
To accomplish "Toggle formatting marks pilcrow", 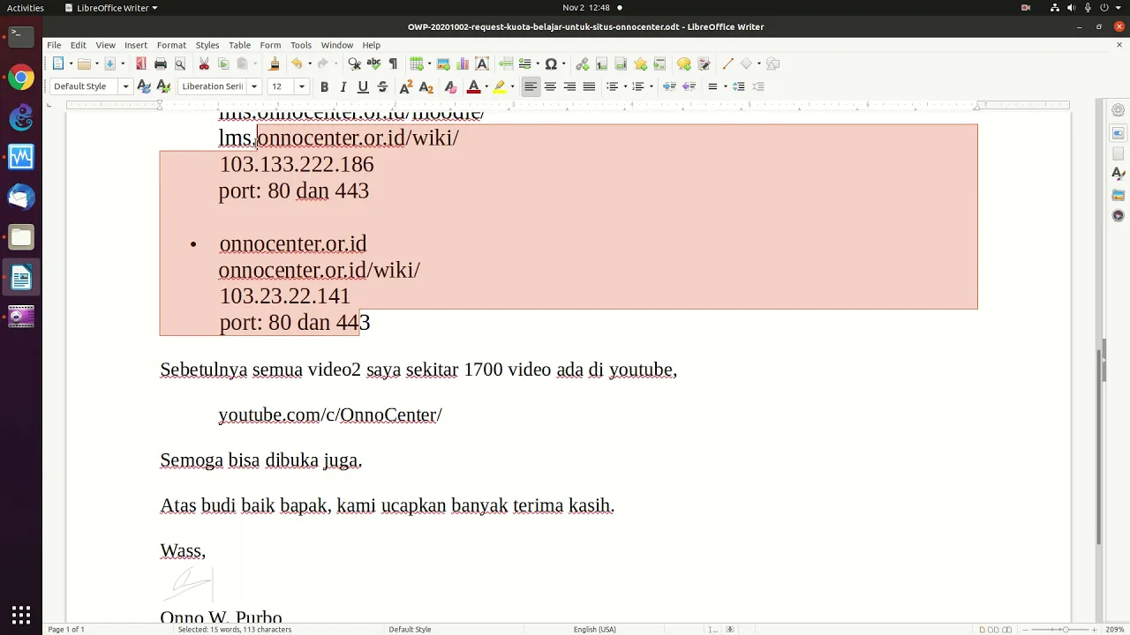I will point(393,63).
